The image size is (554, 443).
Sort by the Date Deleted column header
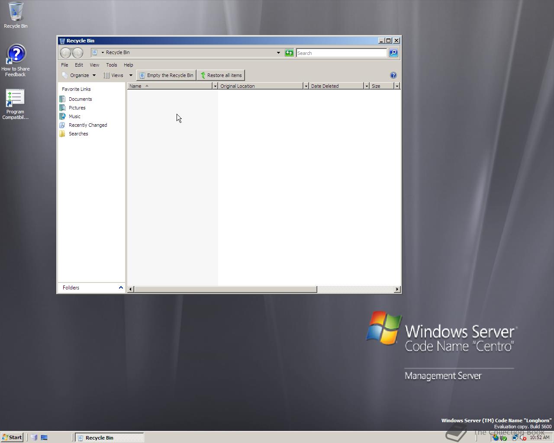[x=336, y=86]
